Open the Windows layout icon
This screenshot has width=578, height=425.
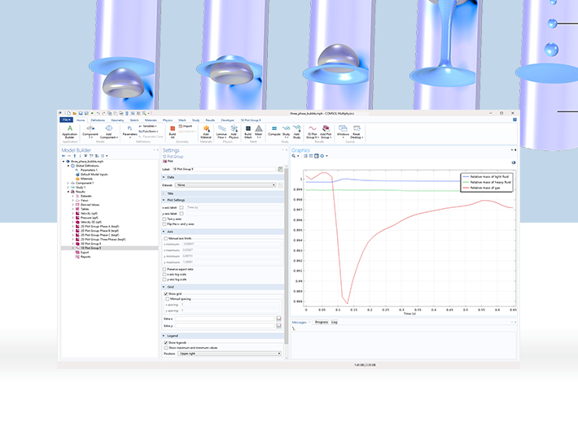343,128
